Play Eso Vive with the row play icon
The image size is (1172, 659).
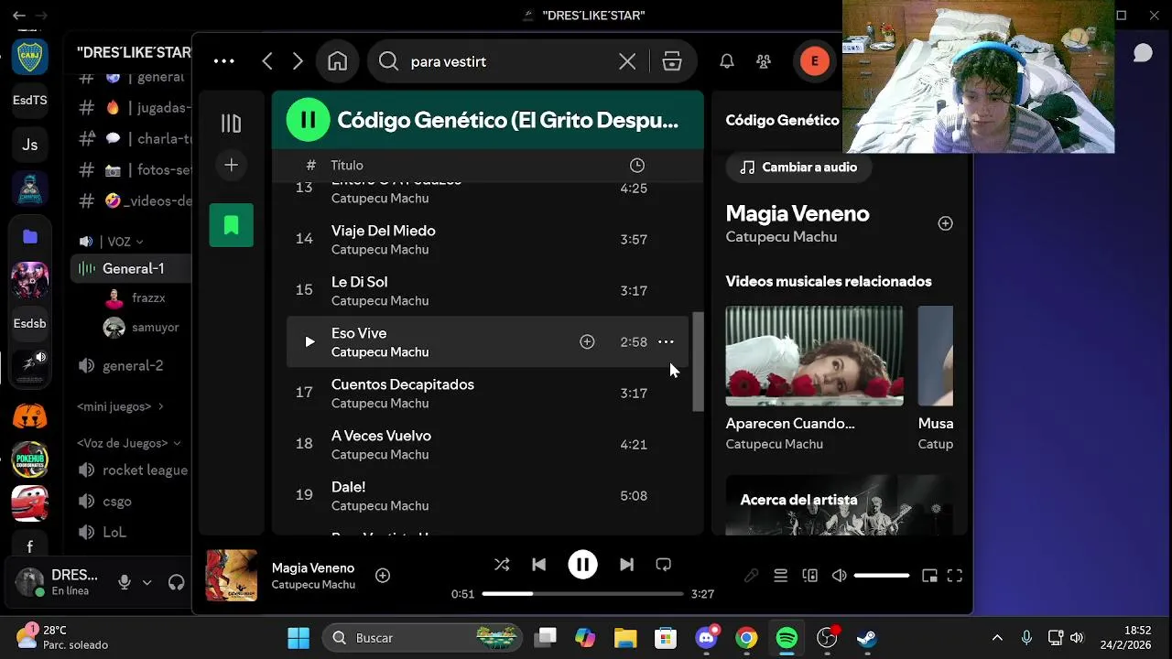(309, 341)
